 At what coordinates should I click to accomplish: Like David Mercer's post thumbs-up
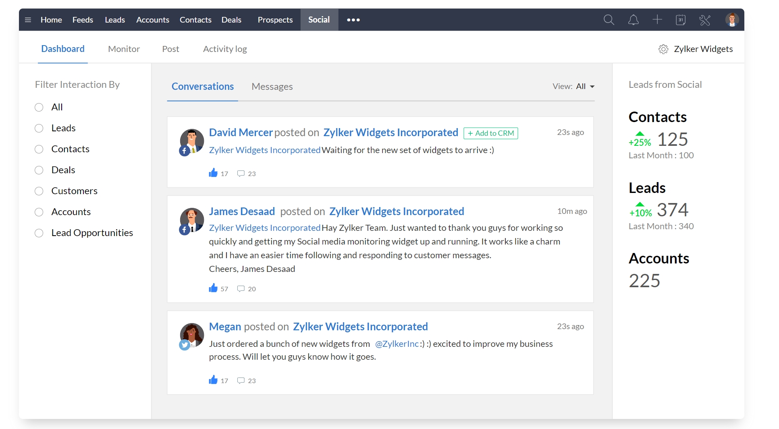213,173
